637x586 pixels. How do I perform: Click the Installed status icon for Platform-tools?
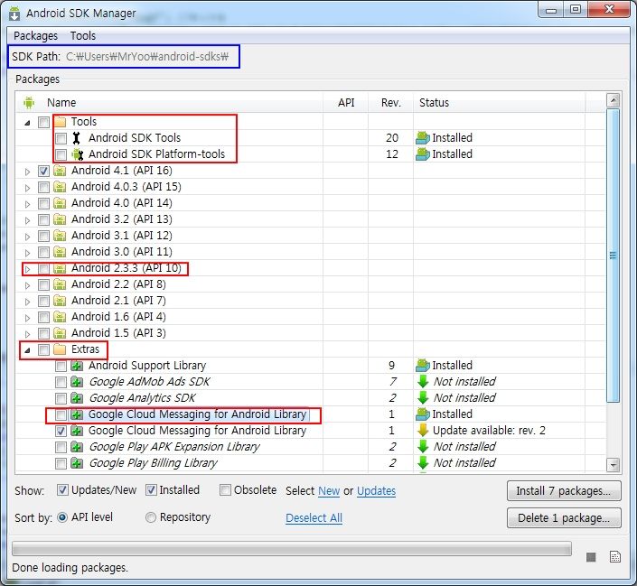click(x=423, y=154)
